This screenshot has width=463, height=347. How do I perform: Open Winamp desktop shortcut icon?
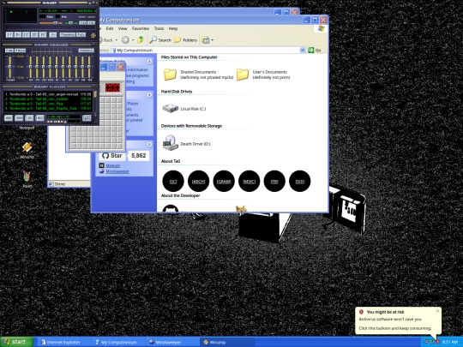pyautogui.click(x=27, y=150)
